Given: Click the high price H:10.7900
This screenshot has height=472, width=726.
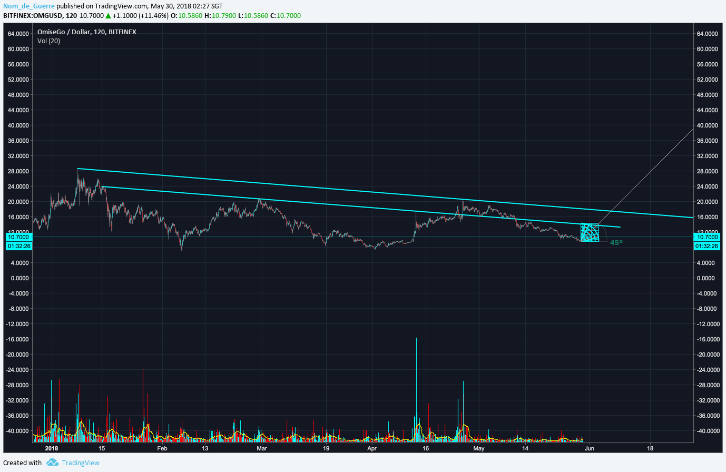Looking at the screenshot, I should [x=220, y=16].
